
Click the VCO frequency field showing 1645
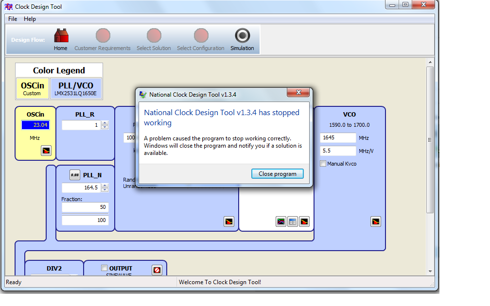click(338, 138)
